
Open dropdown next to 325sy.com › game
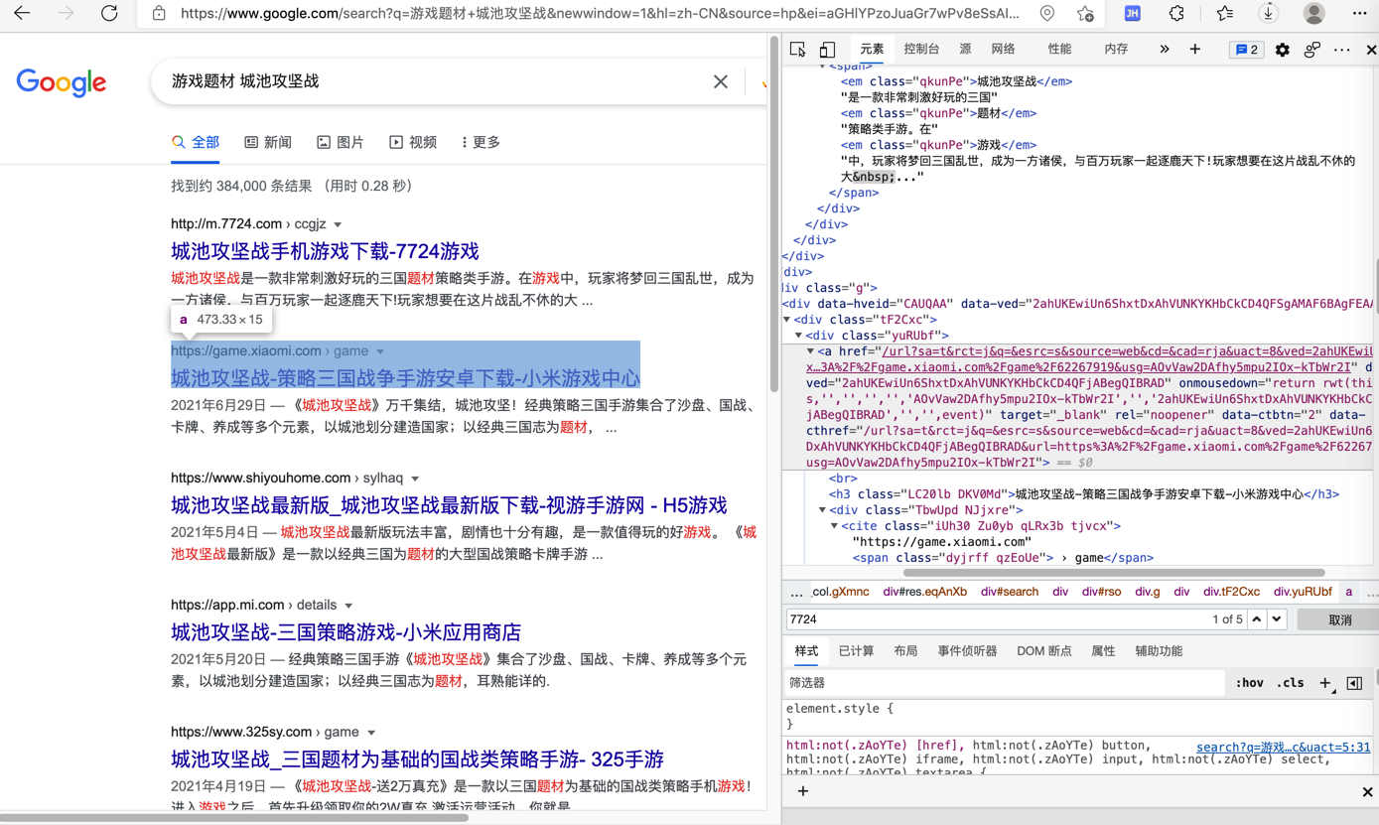pyautogui.click(x=371, y=734)
